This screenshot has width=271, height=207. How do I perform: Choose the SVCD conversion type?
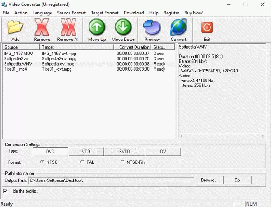click(x=125, y=151)
